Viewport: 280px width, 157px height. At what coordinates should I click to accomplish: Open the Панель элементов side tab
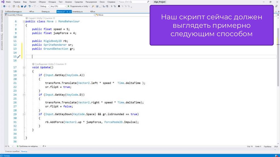(x=2, y=42)
